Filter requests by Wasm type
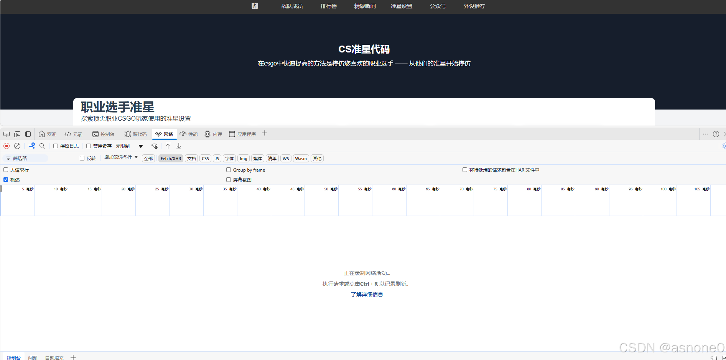The image size is (726, 360). [301, 159]
